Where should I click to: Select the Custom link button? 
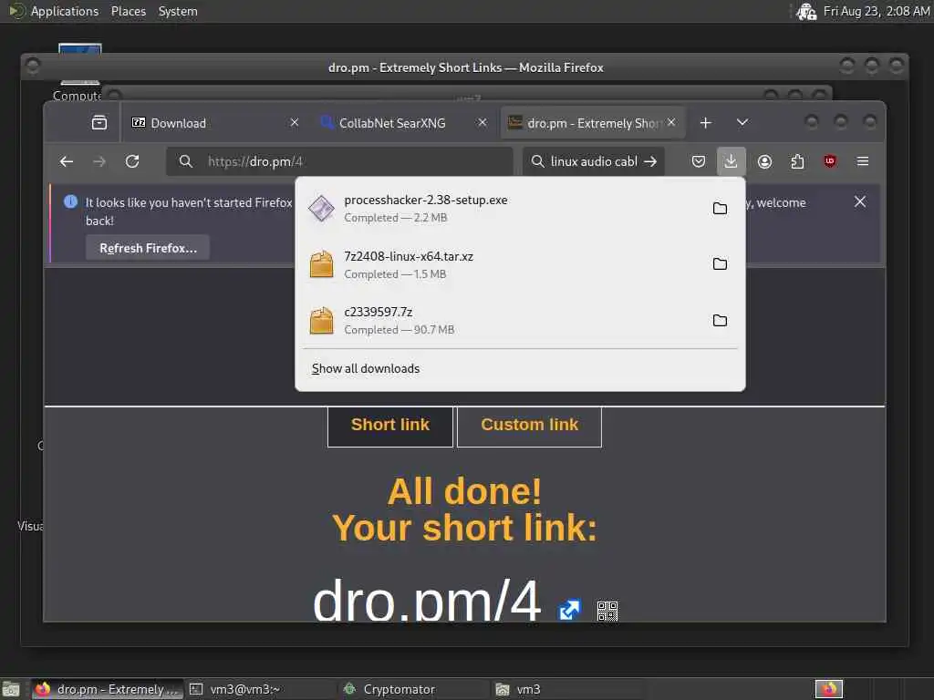[530, 425]
